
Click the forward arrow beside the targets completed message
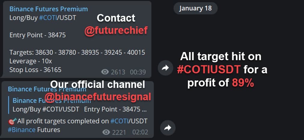pos(168,128)
